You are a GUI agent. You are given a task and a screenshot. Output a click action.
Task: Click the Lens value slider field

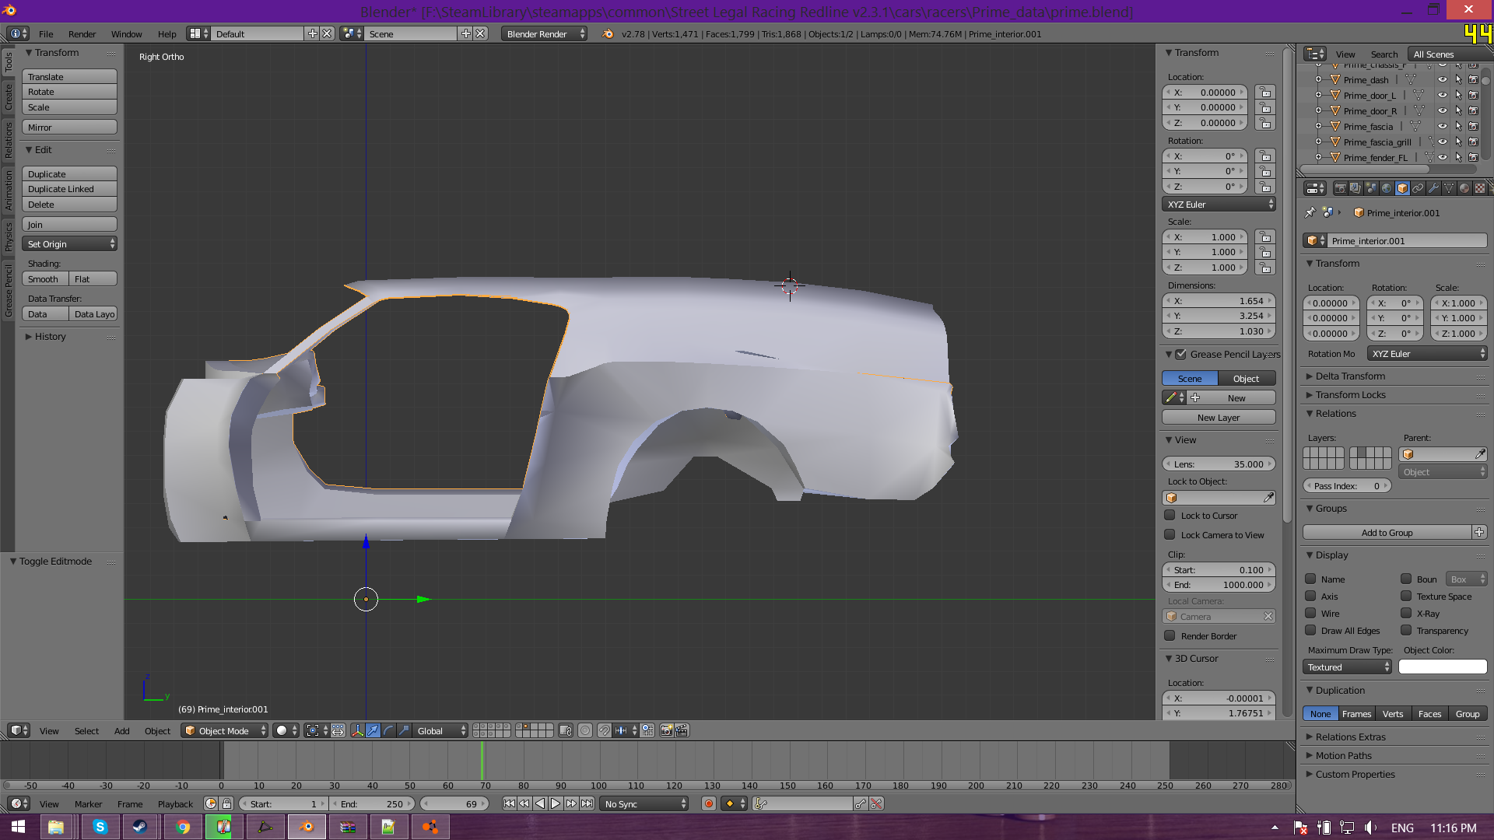coord(1219,464)
